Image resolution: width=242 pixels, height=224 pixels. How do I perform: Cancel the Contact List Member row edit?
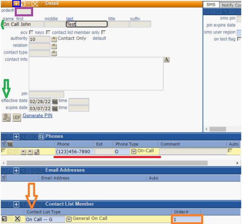[18, 219]
